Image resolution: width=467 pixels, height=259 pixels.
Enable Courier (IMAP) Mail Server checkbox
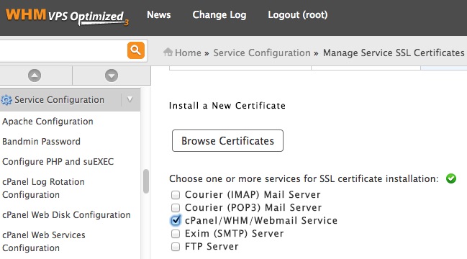coord(176,195)
